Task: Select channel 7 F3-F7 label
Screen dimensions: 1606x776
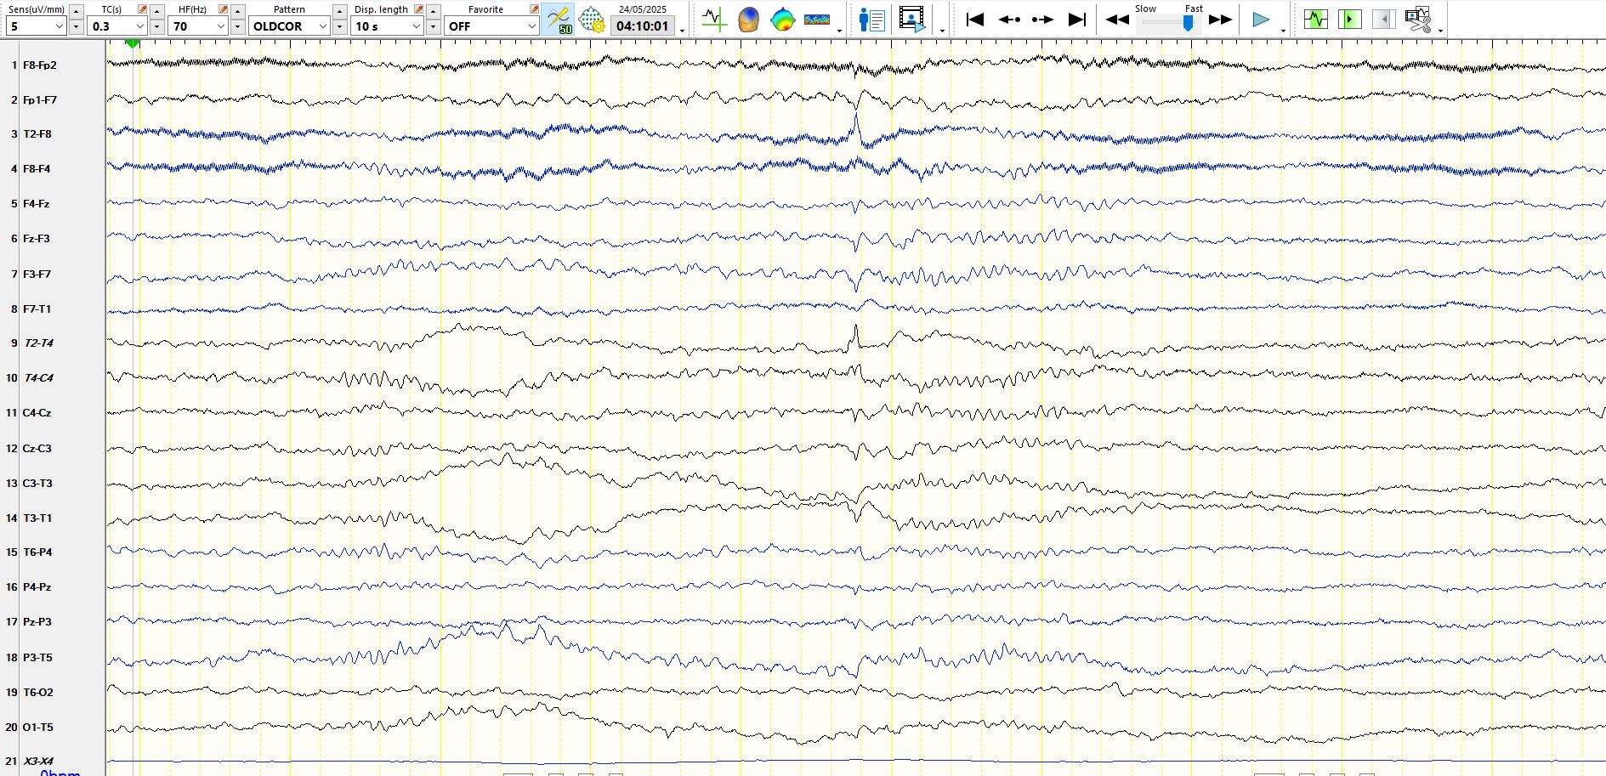Action: [x=37, y=275]
